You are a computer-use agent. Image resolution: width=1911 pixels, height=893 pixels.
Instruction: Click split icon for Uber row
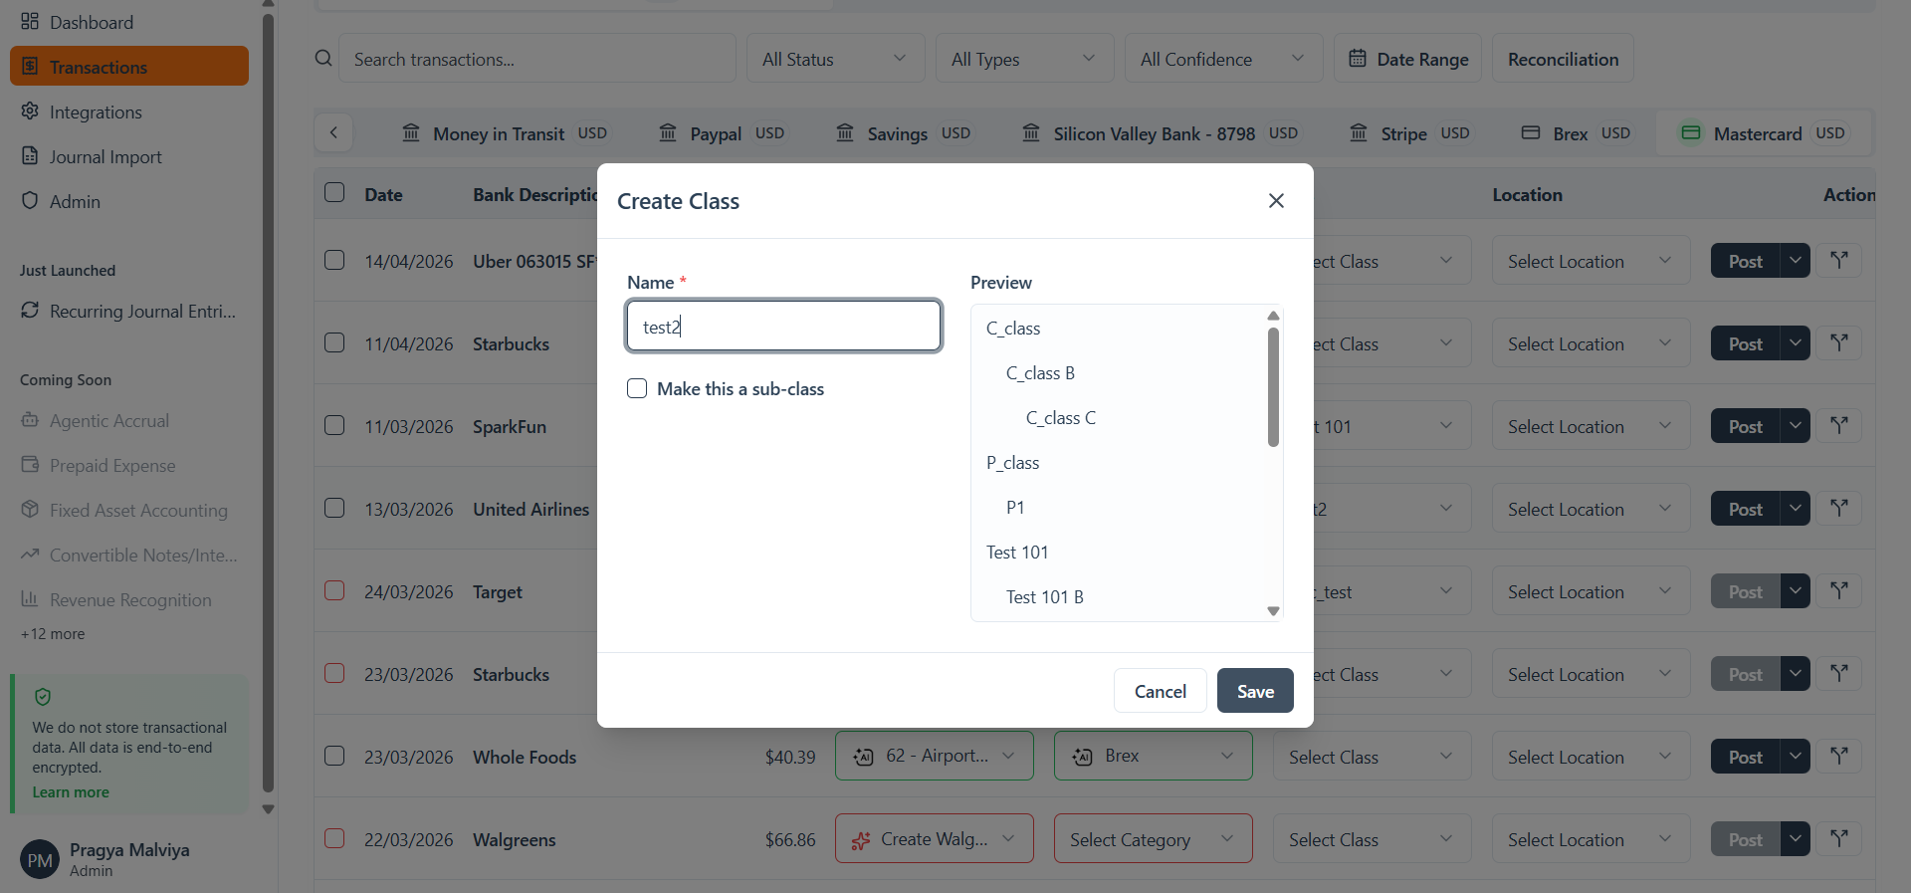1839,260
